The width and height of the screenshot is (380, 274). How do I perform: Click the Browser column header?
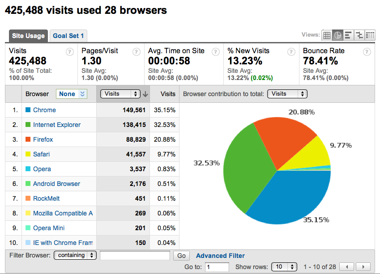coord(37,94)
